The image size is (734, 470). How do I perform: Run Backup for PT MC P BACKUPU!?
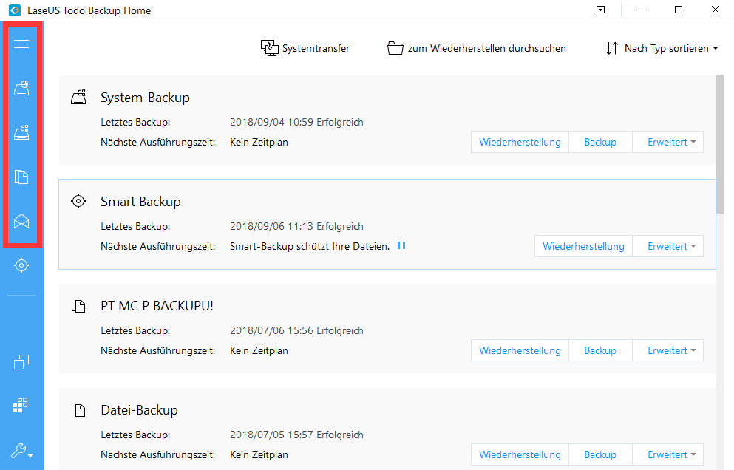600,350
